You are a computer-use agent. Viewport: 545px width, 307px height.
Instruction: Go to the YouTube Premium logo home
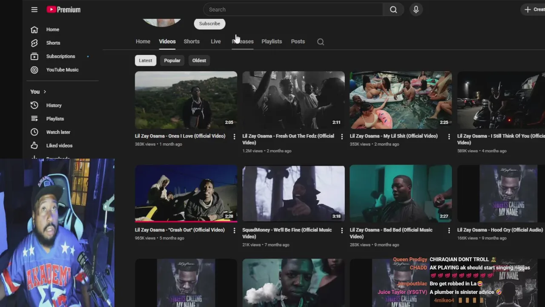click(63, 9)
